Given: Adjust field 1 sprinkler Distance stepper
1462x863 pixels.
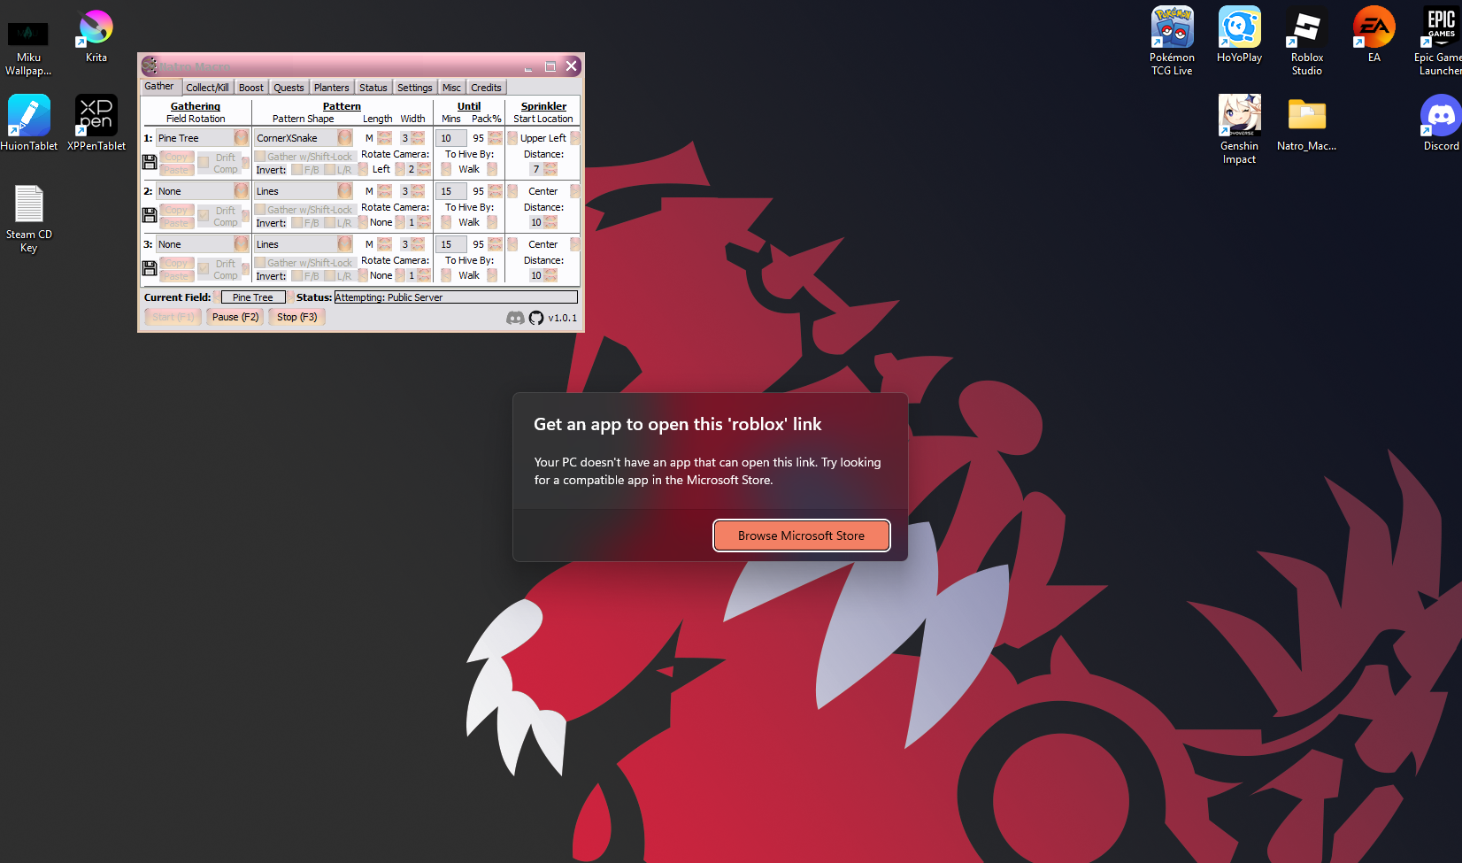Looking at the screenshot, I should coord(550,169).
